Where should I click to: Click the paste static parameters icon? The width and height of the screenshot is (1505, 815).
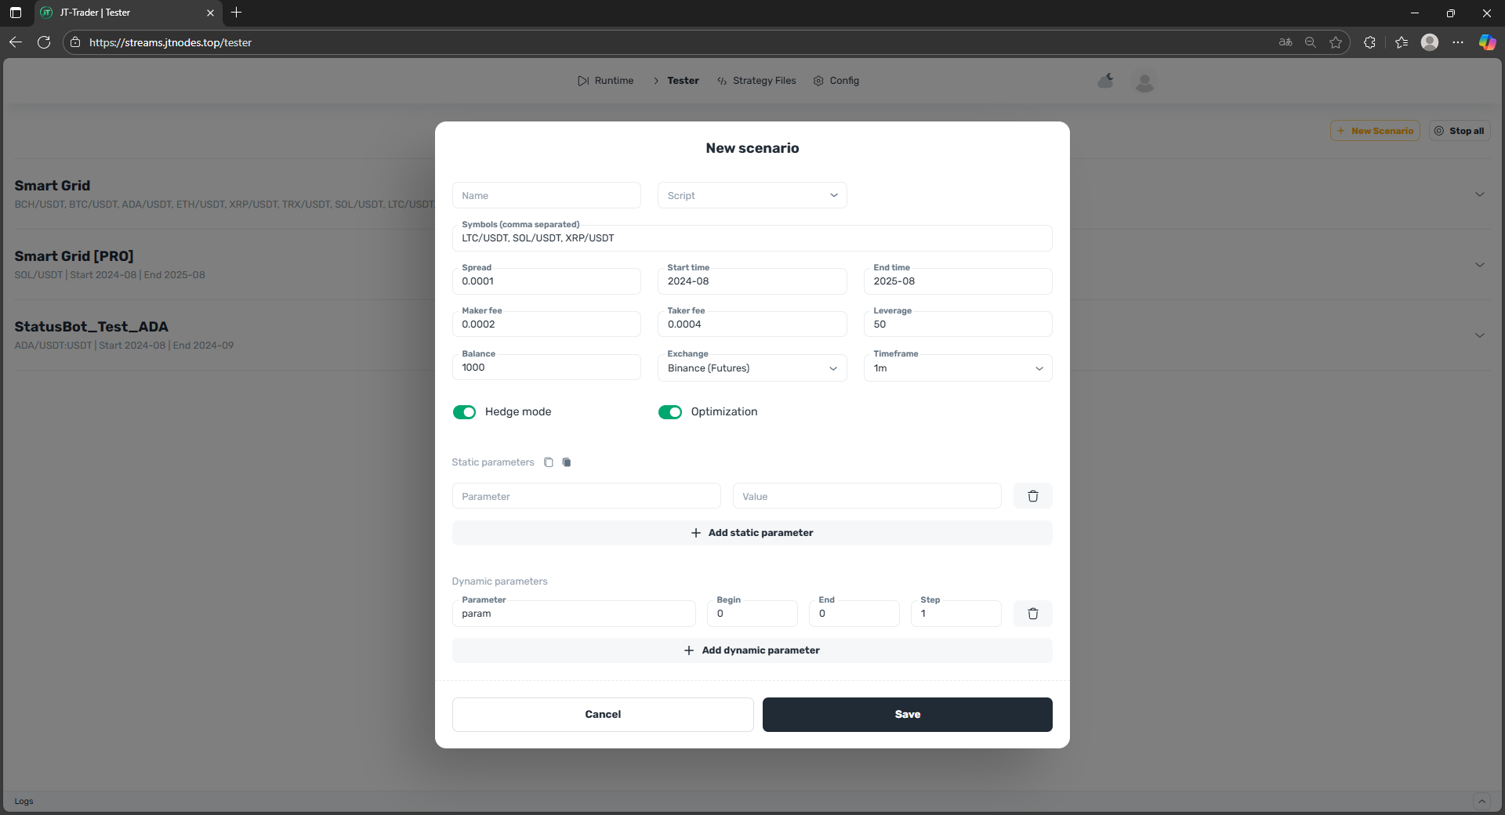pyautogui.click(x=567, y=462)
